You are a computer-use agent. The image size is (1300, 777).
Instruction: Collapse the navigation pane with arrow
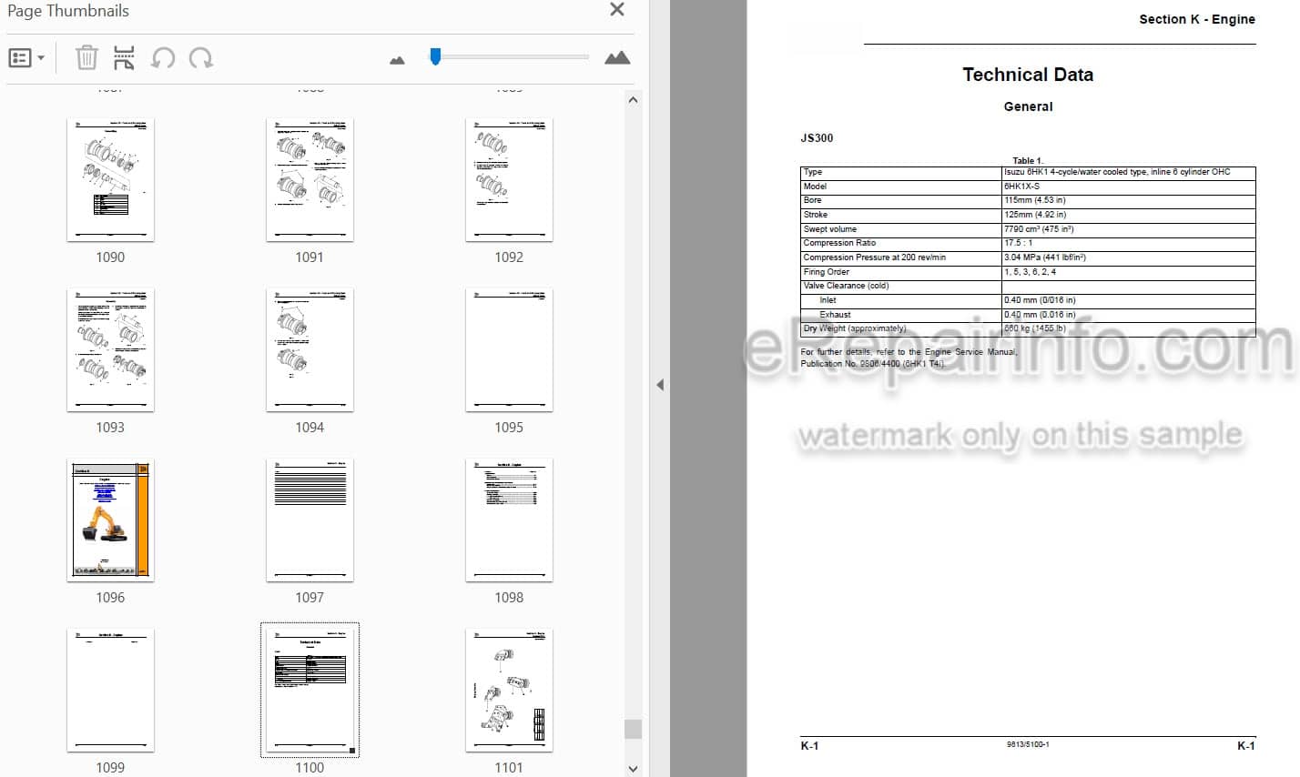click(x=660, y=386)
